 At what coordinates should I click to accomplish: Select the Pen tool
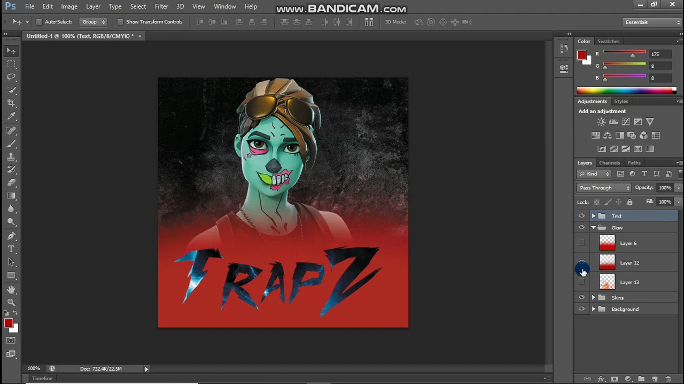click(x=11, y=236)
